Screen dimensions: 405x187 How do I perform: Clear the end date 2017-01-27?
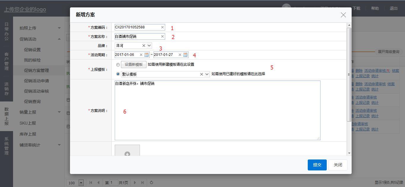point(180,55)
